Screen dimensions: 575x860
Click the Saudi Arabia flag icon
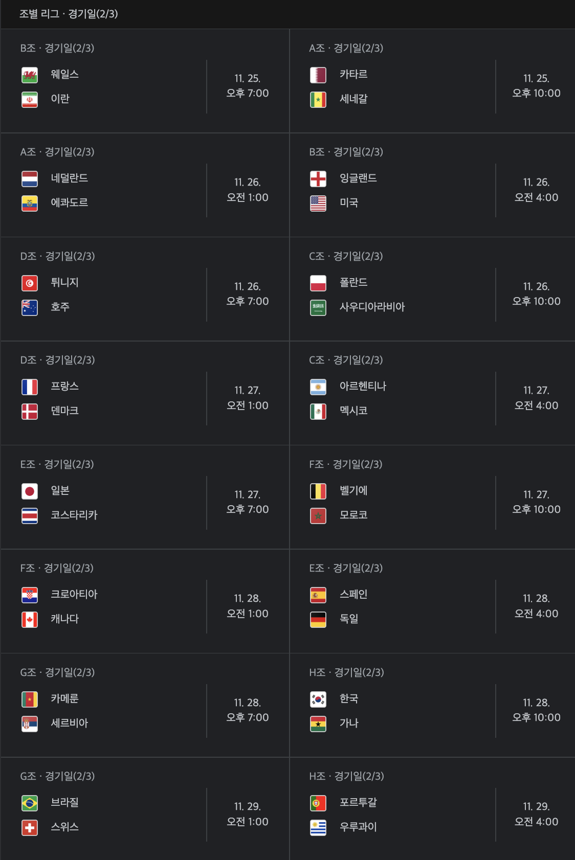318,308
